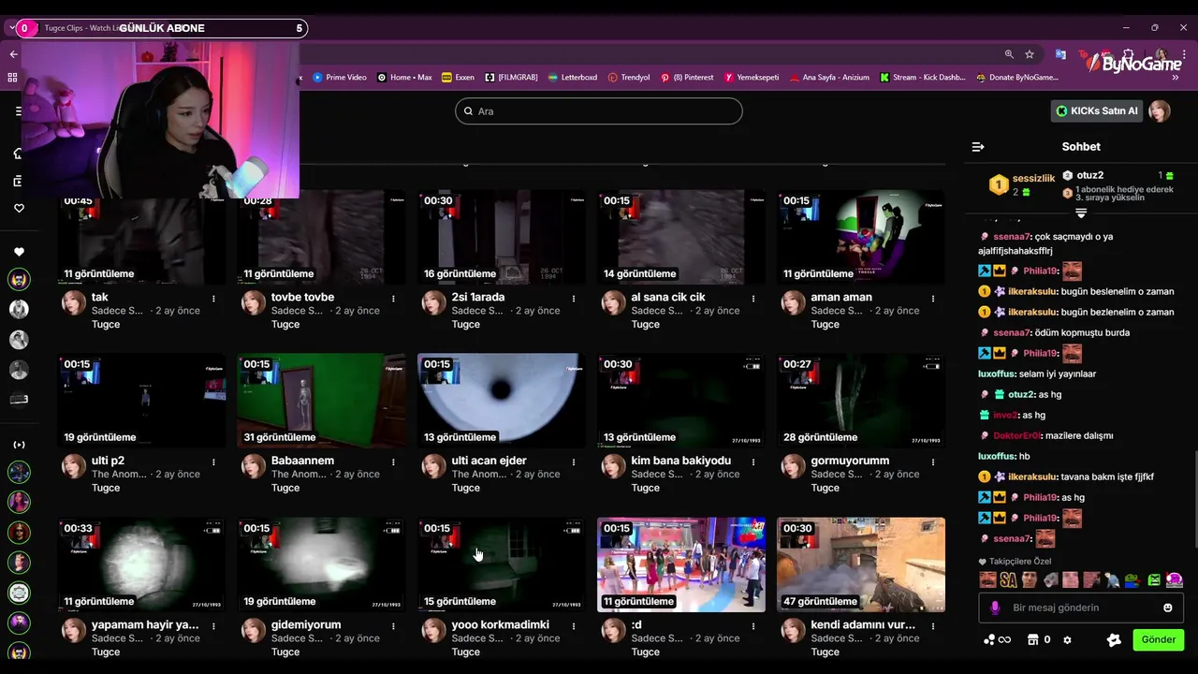This screenshot has width=1198, height=674.
Task: Open options menu for 'Babaannem' clip
Action: point(393,462)
